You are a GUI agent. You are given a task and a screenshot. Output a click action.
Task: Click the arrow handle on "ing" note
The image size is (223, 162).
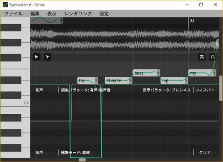(x=186, y=80)
